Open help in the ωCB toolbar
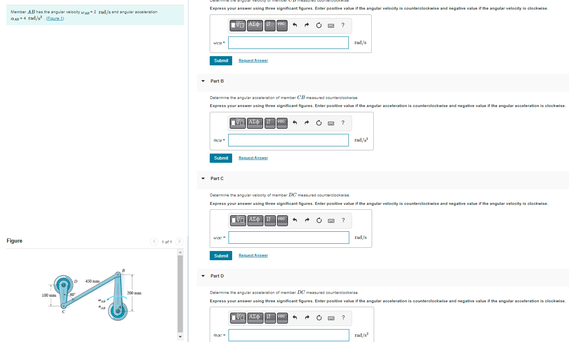569x342 pixels. 343,25
